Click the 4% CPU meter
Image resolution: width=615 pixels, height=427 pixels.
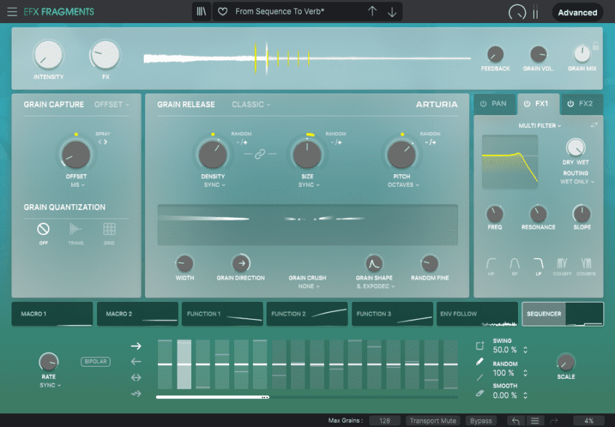click(588, 421)
